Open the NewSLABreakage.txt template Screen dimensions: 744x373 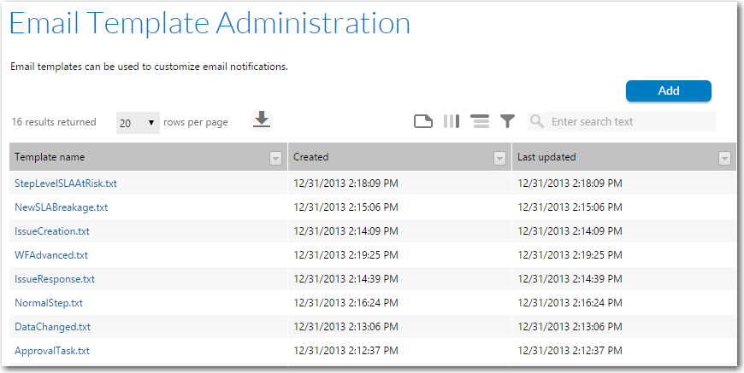(62, 207)
